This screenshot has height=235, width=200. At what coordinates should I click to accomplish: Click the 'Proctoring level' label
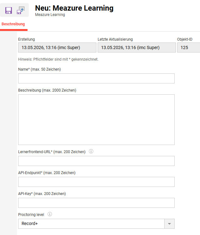pyautogui.click(x=31, y=215)
